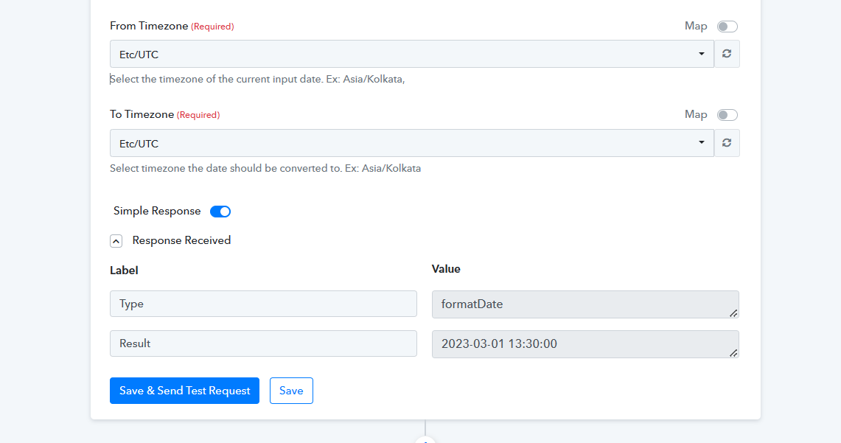Refresh the From Timezone list
The image size is (841, 443).
[727, 54]
